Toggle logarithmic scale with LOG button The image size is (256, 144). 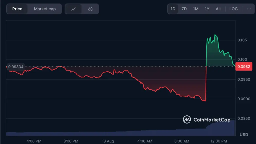[x=233, y=9]
